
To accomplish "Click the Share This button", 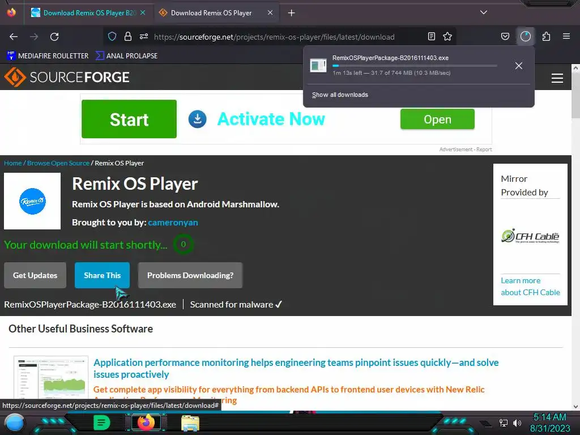I will coord(102,275).
